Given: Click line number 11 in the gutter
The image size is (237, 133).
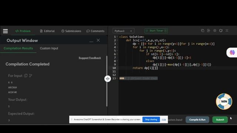Looking at the screenshot, I should (x=114, y=71).
